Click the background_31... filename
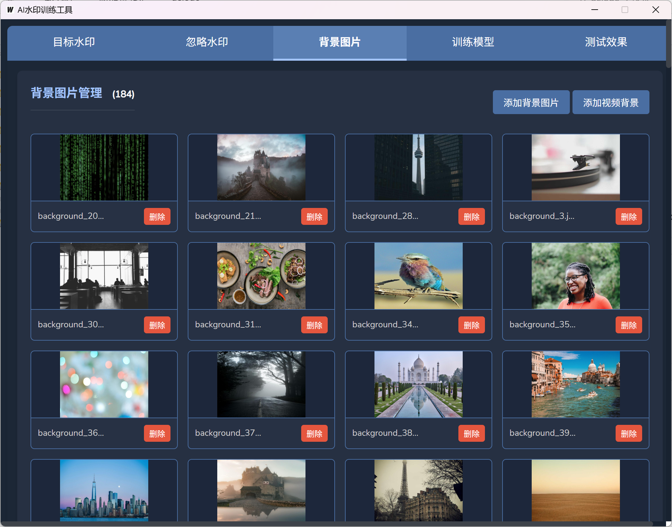 coord(228,325)
